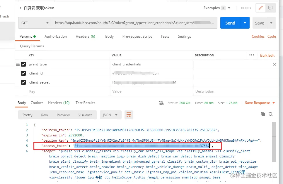Open the three-dots column options
283x184 pixels.
[252, 55]
